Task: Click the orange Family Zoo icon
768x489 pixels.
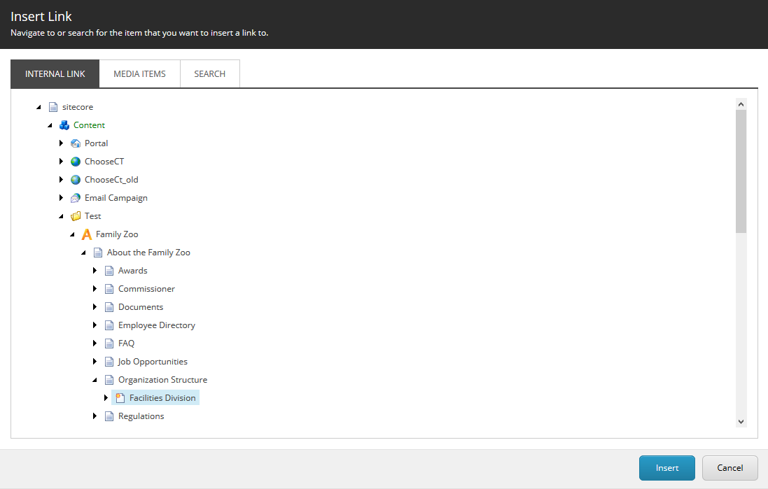Action: tap(87, 234)
